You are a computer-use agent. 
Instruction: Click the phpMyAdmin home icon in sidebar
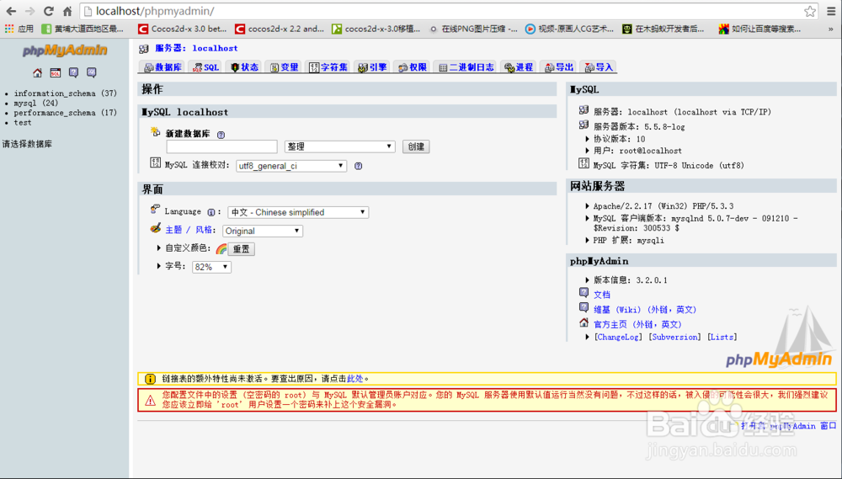coord(37,72)
